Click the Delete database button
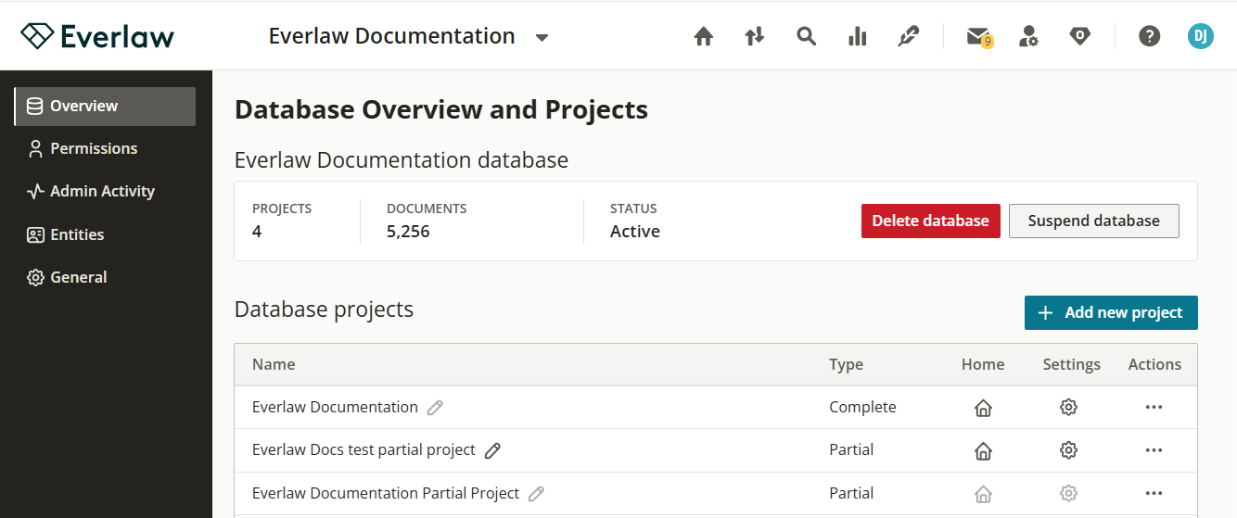This screenshot has height=518, width=1237. [x=931, y=221]
